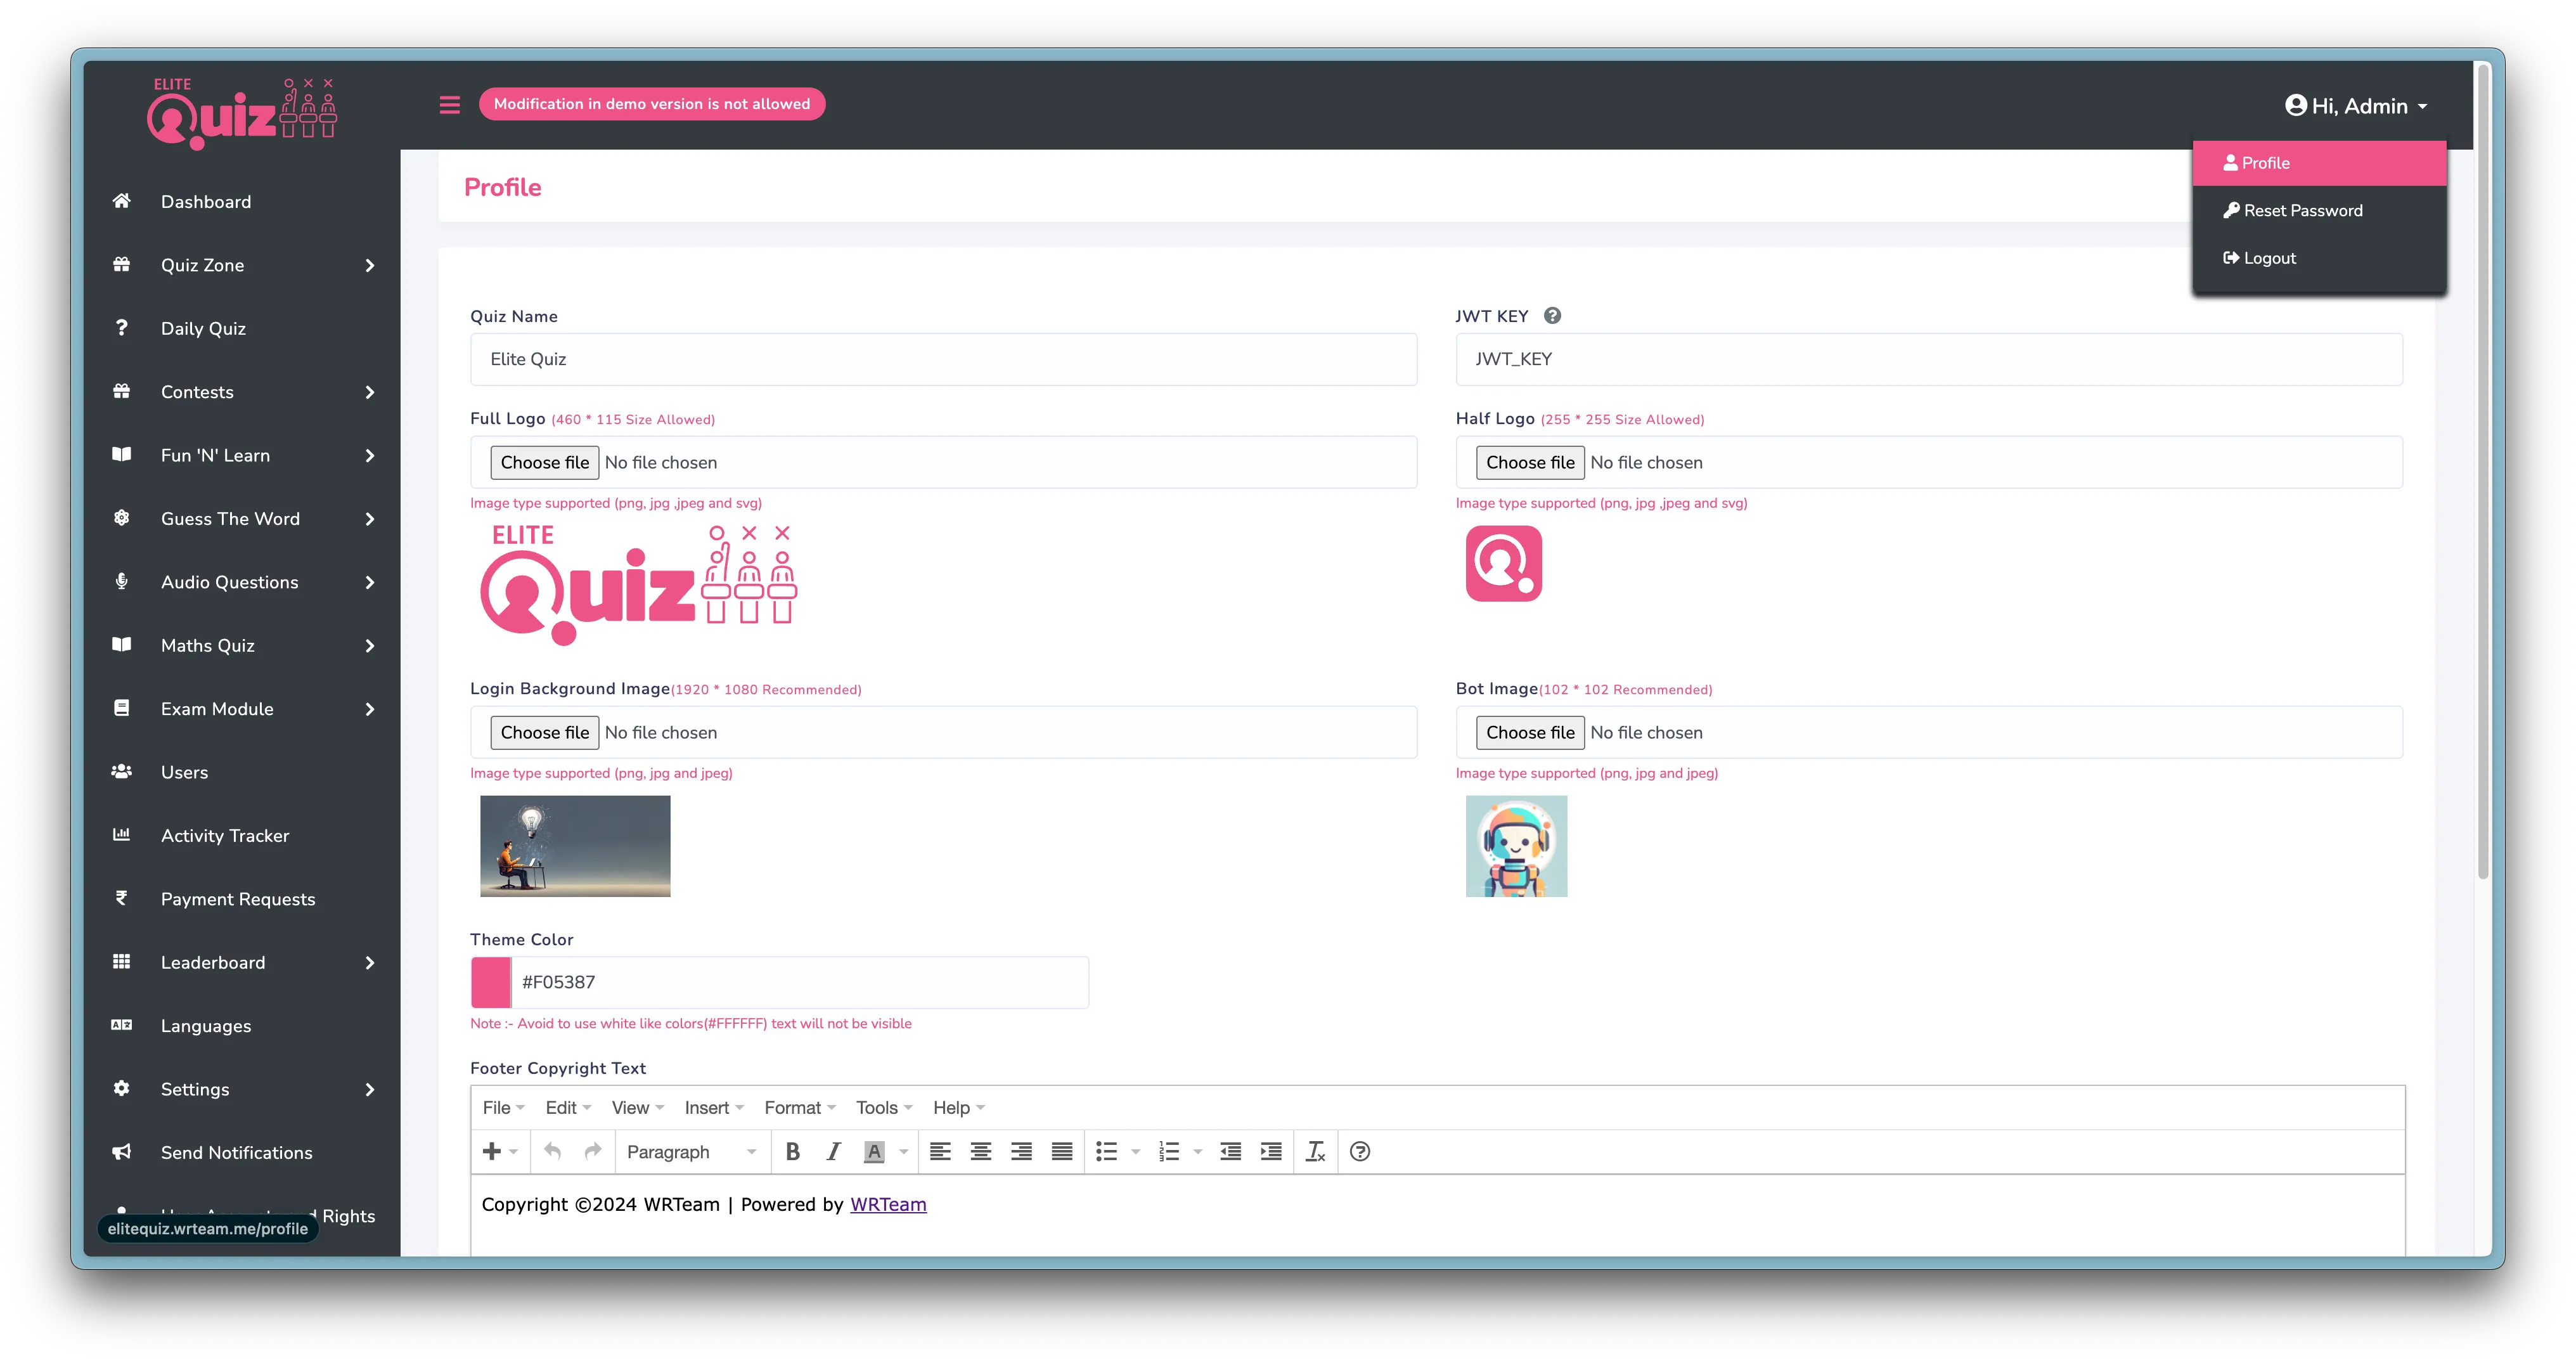This screenshot has height=1363, width=2576.
Task: Click the bullet list icon
Action: click(x=1108, y=1151)
